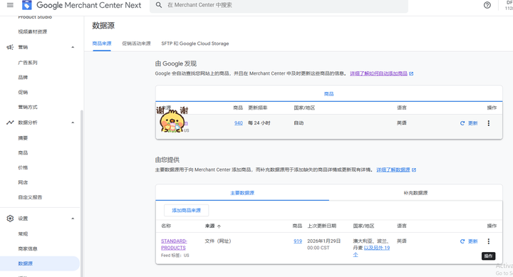This screenshot has width=513, height=277.
Task: Click the 919 product count link
Action: (x=298, y=241)
